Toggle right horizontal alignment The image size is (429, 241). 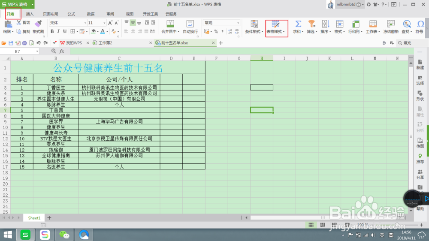(140, 31)
